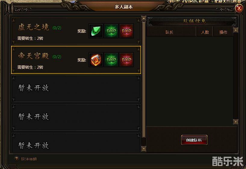This screenshot has height=169, width=246.
Task: Click red EXP reward icon in 虚无之境 row
Action: [126, 31]
